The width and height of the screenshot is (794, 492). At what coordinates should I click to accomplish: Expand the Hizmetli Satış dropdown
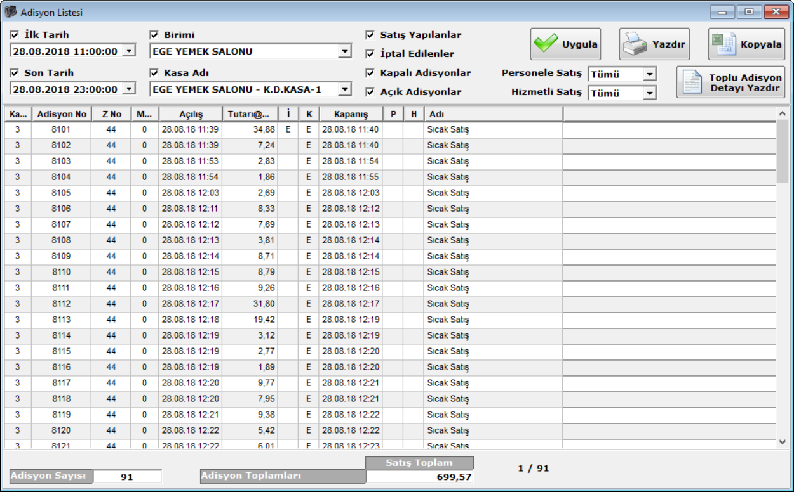649,93
